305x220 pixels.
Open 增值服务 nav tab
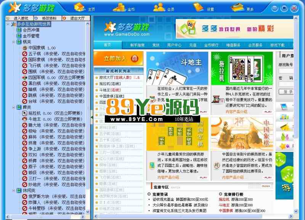click(x=233, y=45)
